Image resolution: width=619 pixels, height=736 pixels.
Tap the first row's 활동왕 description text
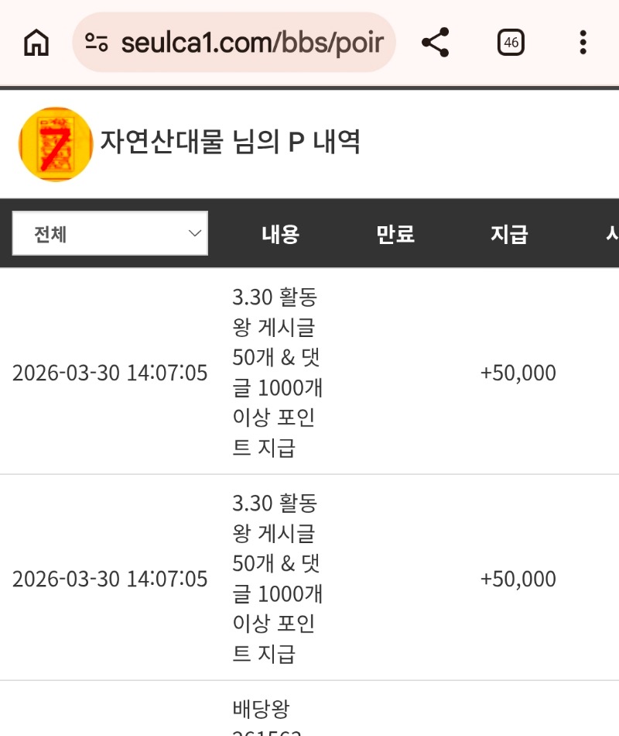[x=276, y=373]
